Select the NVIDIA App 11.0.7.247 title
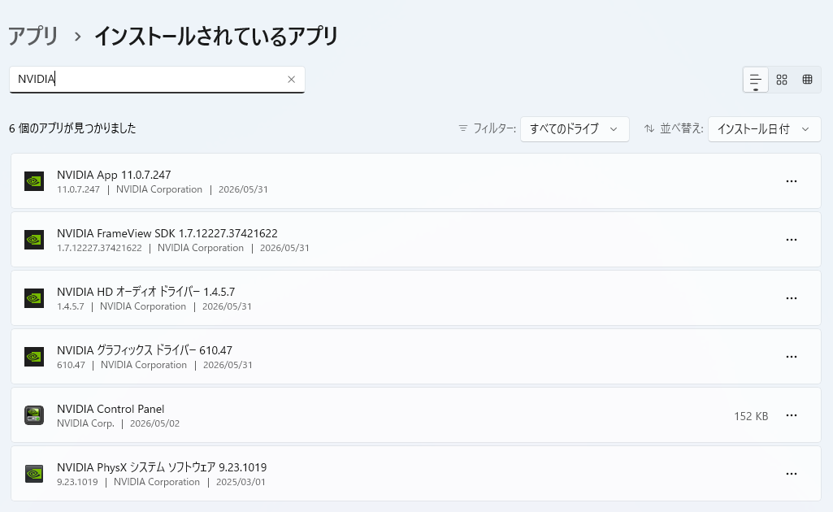Image resolution: width=833 pixels, height=512 pixels. (x=114, y=175)
